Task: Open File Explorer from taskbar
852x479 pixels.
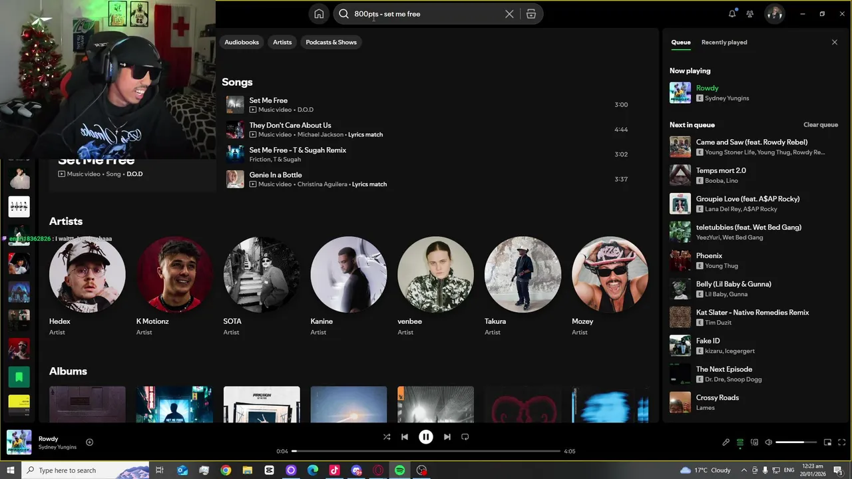Action: [x=248, y=470]
